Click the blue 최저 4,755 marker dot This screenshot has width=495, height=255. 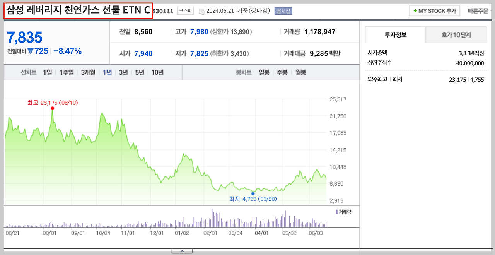click(253, 193)
